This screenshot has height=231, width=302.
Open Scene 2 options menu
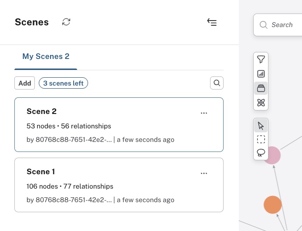coord(204,113)
